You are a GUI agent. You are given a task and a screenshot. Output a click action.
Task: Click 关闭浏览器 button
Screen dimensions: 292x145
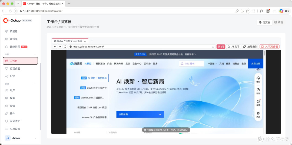[270, 47]
